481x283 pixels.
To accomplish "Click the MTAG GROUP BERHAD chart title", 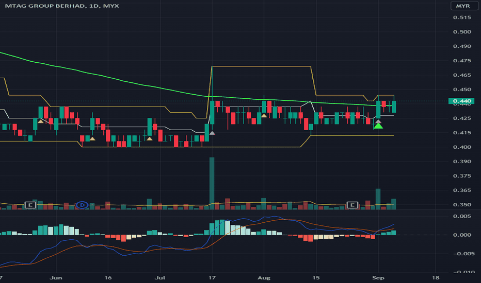I will coord(61,6).
